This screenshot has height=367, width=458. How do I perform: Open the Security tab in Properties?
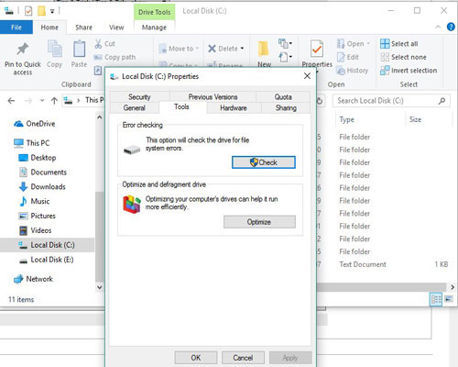pos(139,97)
